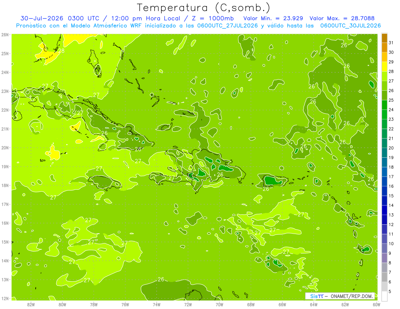
Task: Click the "20" label on the color legend
Action: click(391, 148)
